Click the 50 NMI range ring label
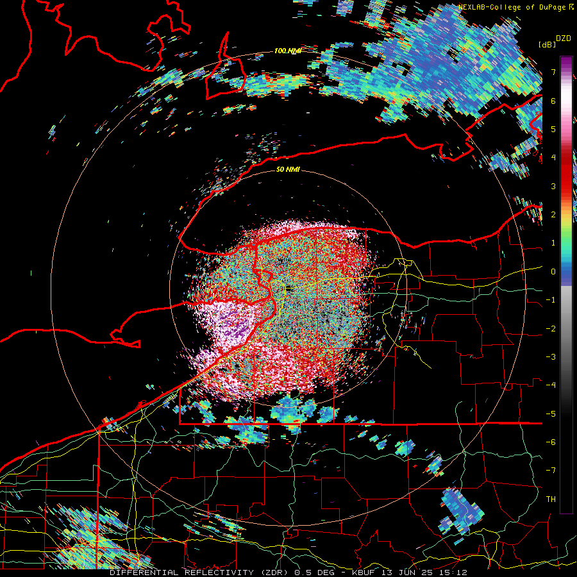The width and height of the screenshot is (577, 577). pyautogui.click(x=288, y=170)
